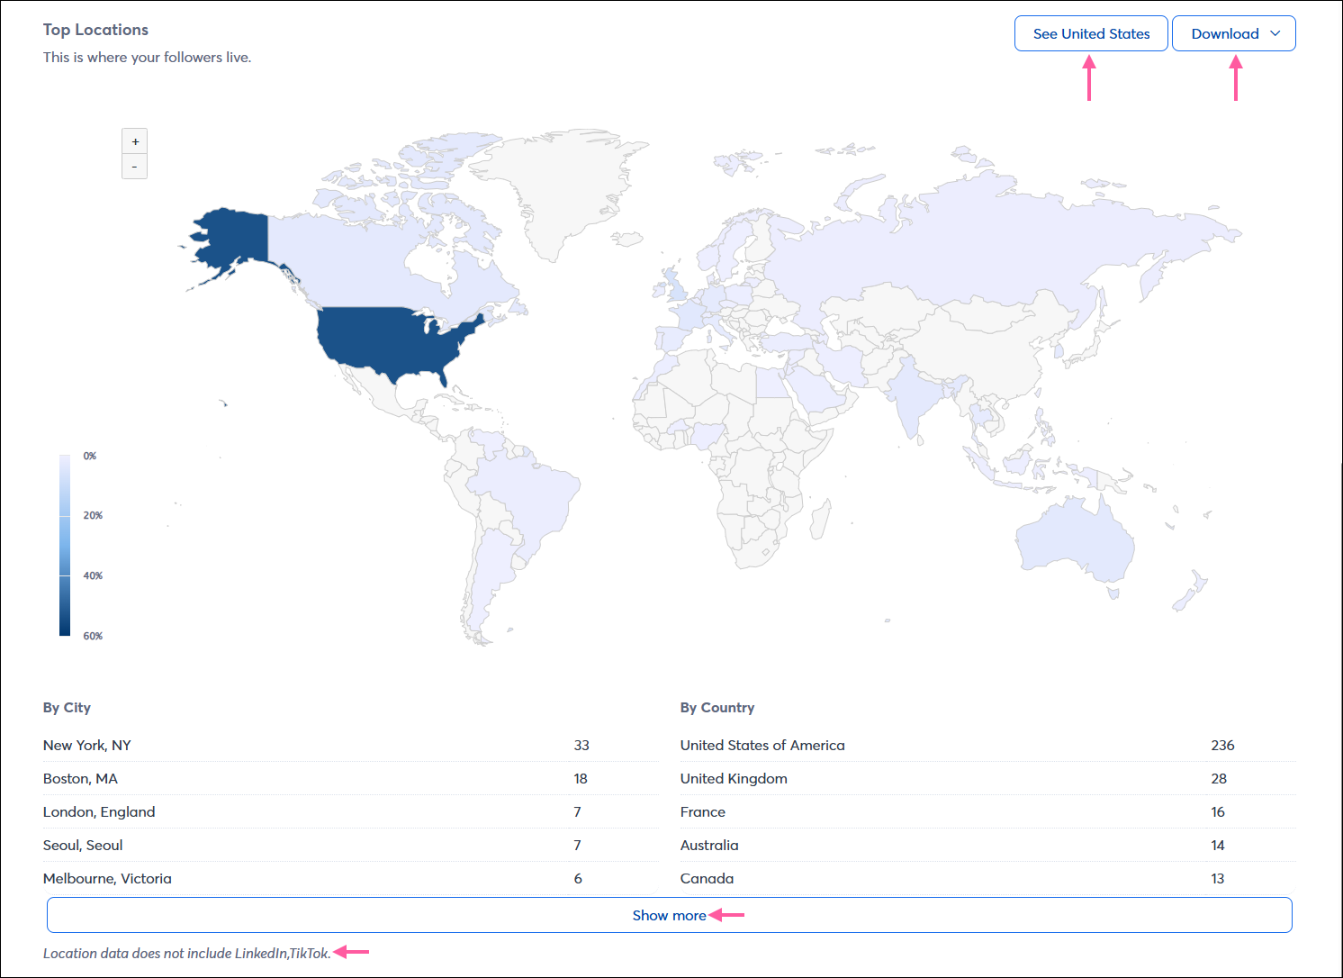This screenshot has width=1343, height=978.
Task: Zoom out on the map
Action: pyautogui.click(x=134, y=167)
